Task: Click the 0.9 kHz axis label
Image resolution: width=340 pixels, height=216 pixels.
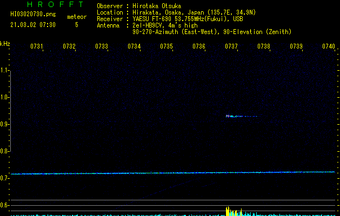Action: pos(4,124)
